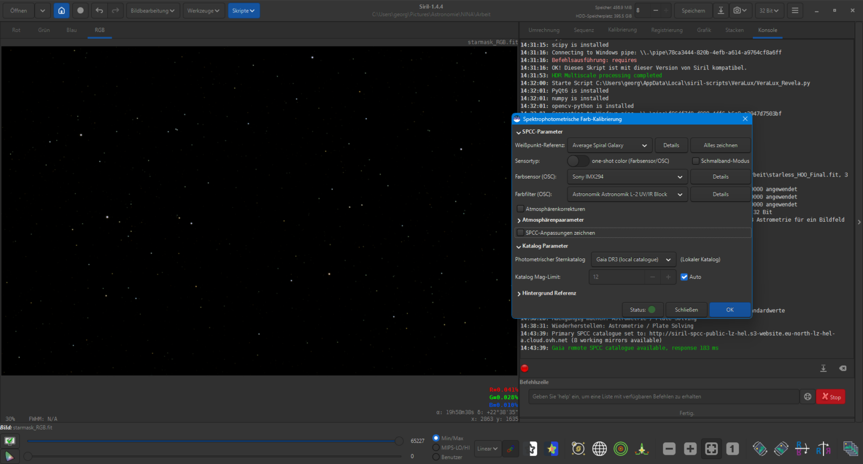The height and width of the screenshot is (464, 863).
Task: Open the Farbsensor Sony IMX294 dropdown
Action: 627,176
